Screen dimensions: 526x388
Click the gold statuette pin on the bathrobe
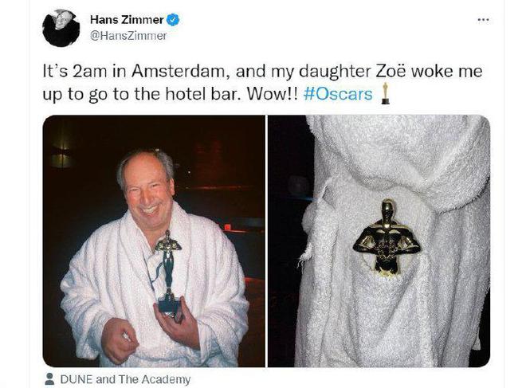pyautogui.click(x=387, y=237)
